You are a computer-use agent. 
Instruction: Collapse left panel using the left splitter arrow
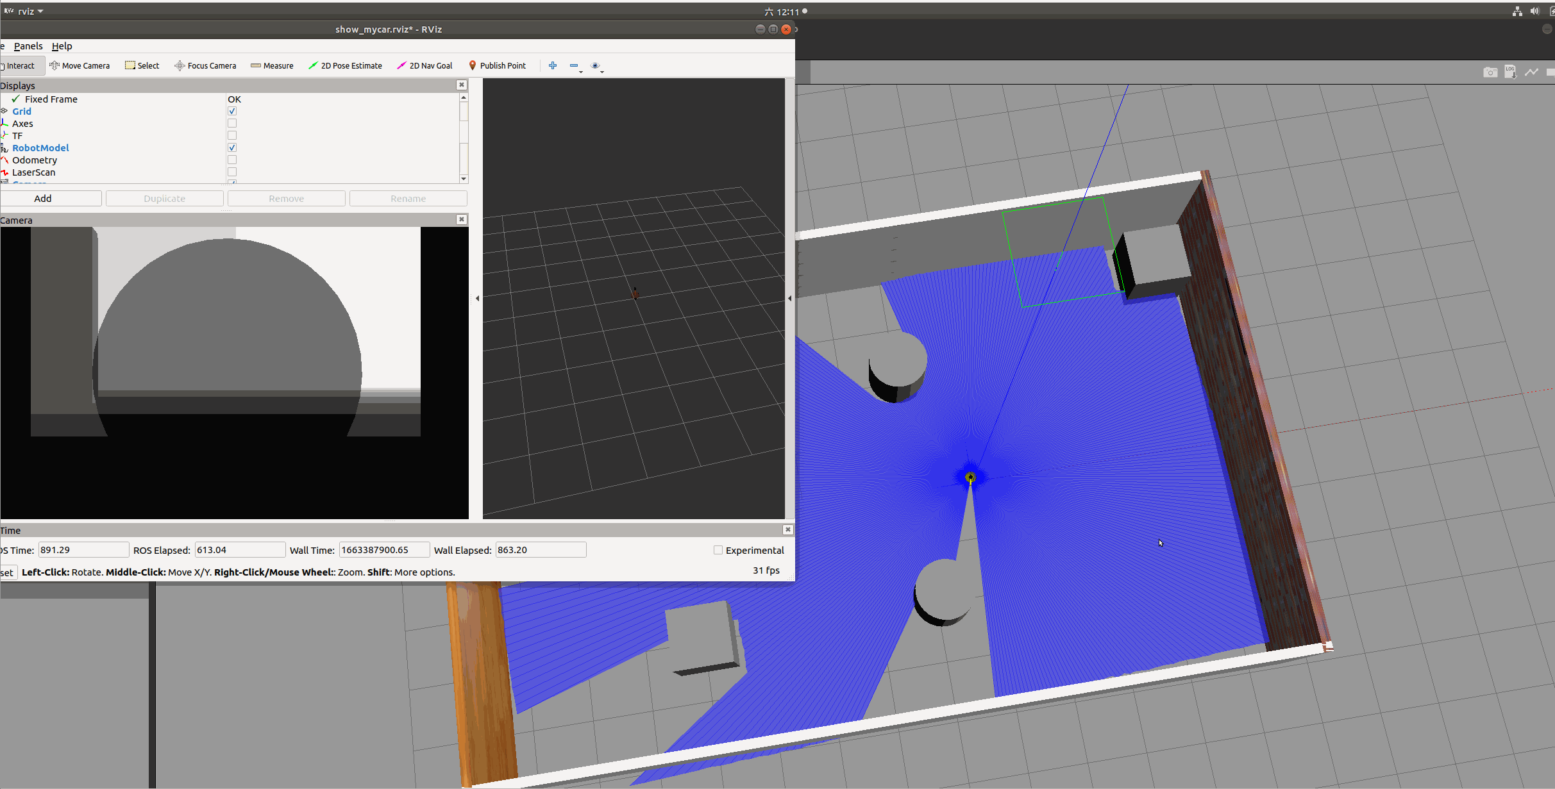tap(477, 298)
